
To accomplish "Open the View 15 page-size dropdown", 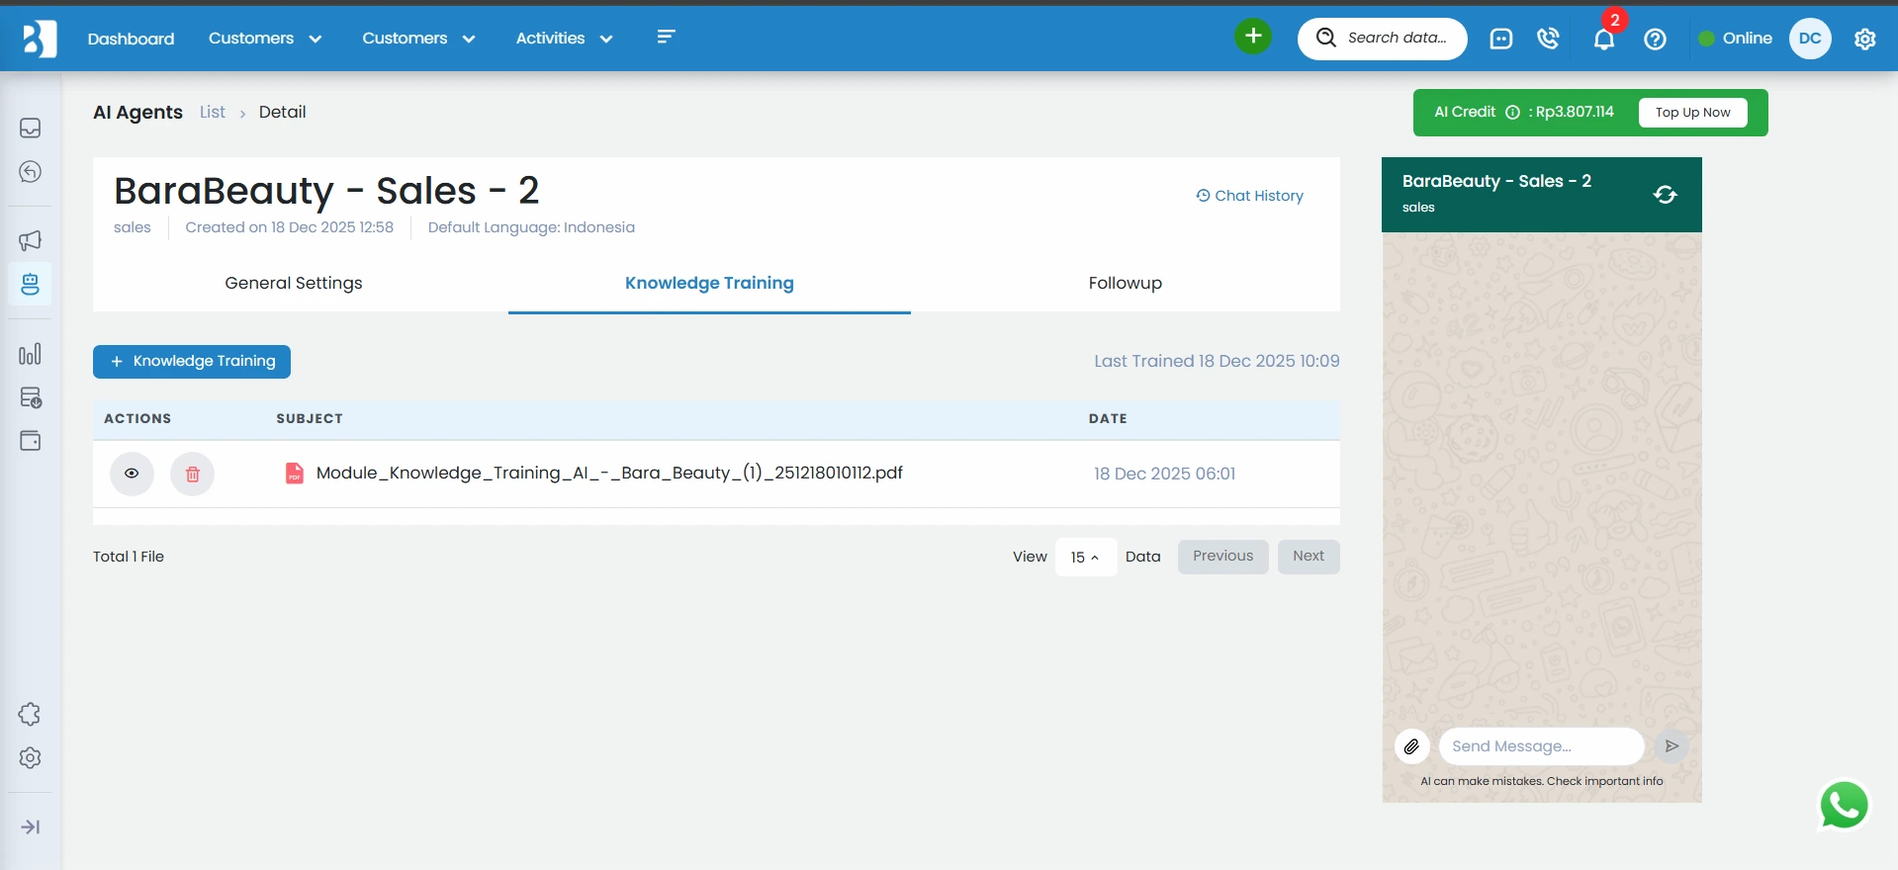I will tap(1085, 558).
